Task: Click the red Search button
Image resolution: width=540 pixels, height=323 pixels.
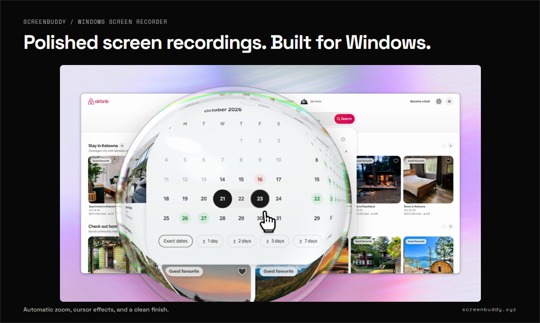Action: tap(344, 119)
